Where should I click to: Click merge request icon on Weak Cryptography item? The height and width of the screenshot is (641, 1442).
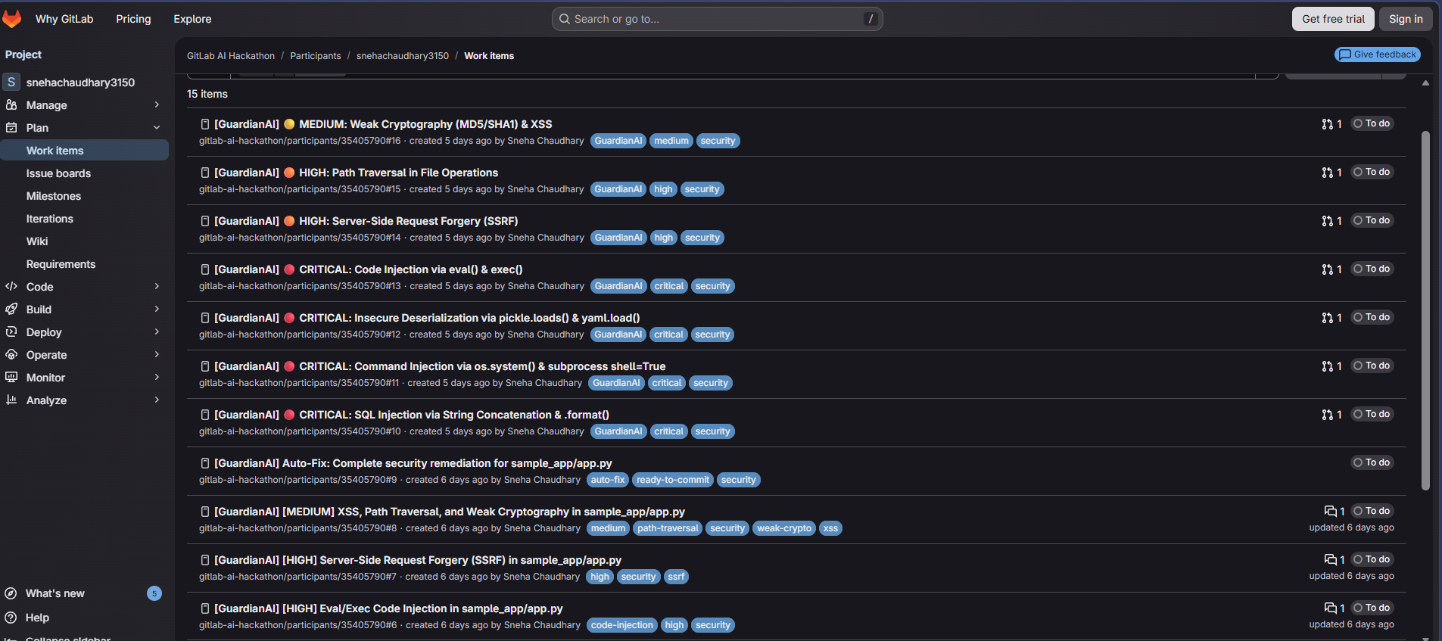coord(1327,124)
